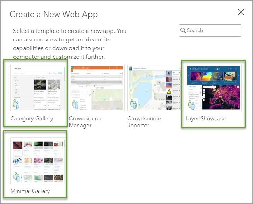Click the Category Gallery label
Image resolution: width=253 pixels, height=204 pixels.
pyautogui.click(x=32, y=119)
